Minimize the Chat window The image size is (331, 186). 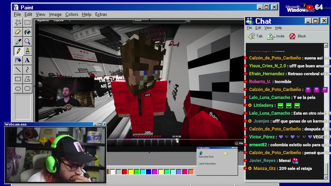(308, 21)
